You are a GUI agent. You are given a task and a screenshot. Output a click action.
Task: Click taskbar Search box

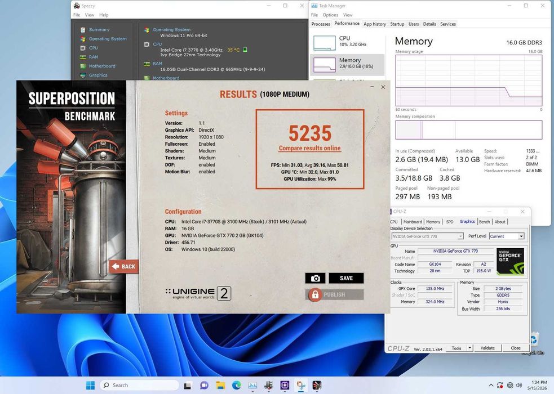tap(139, 385)
